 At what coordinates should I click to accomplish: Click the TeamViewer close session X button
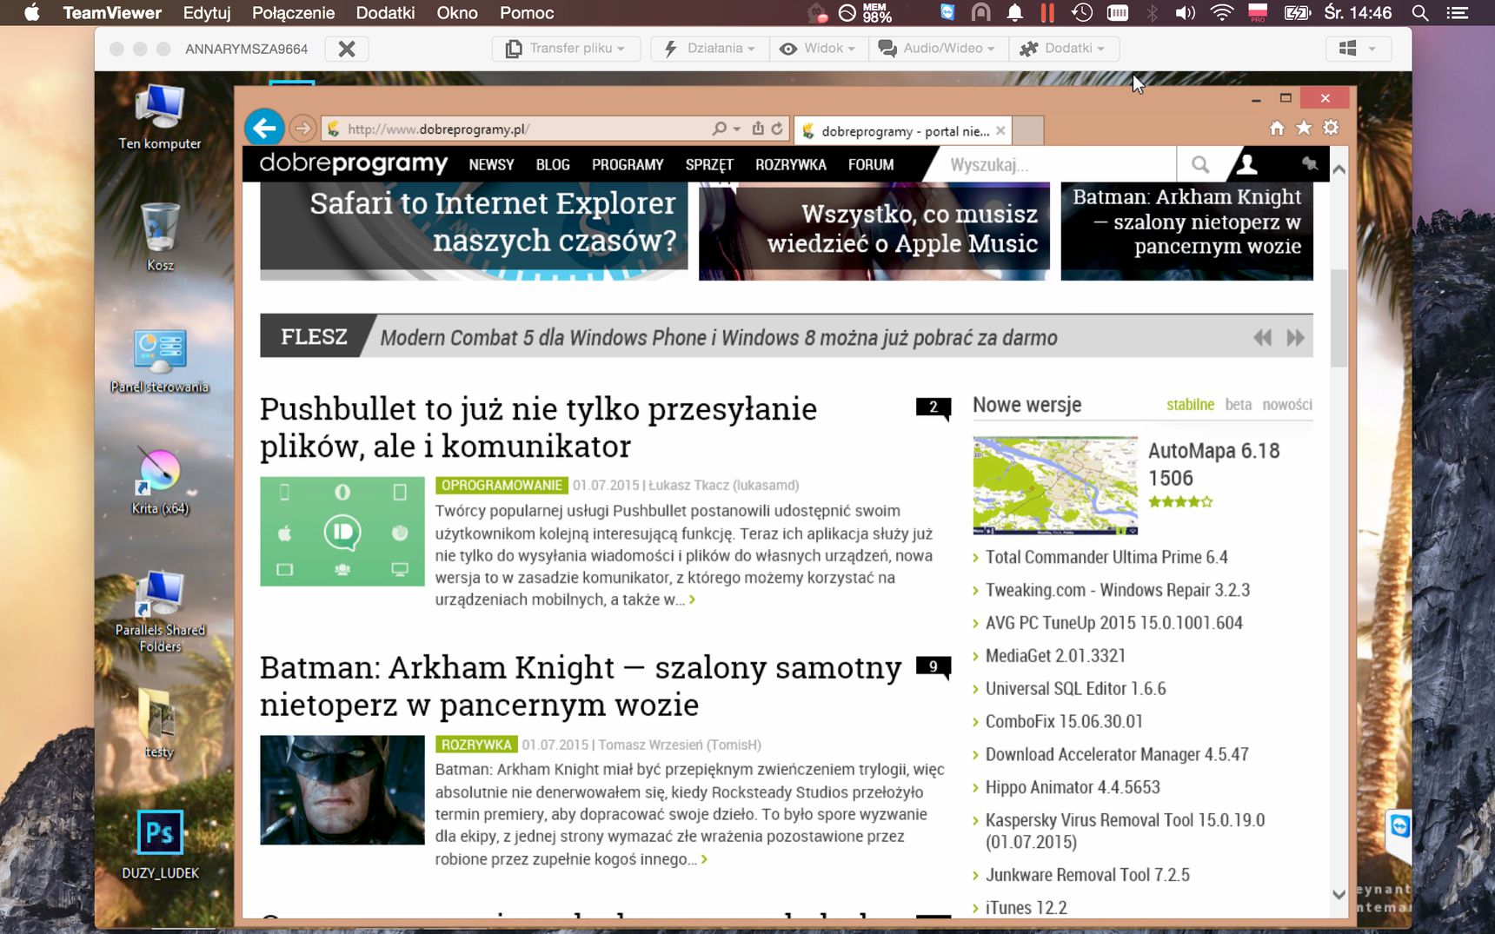coord(347,49)
